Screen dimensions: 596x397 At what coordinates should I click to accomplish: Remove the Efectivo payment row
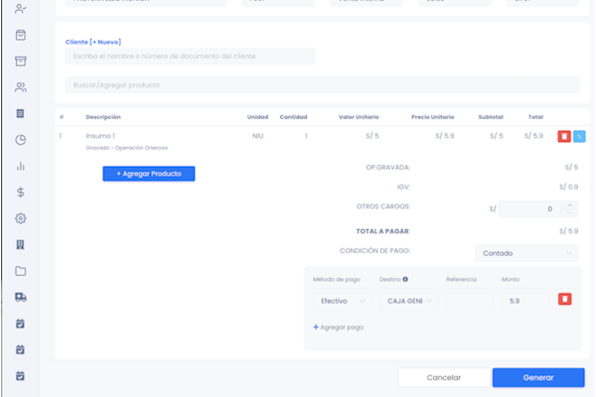(564, 300)
